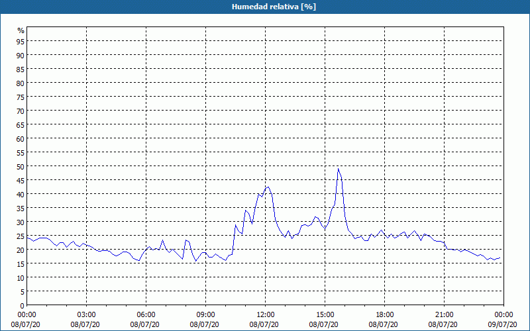Click the 50 humidity axis label
The width and height of the screenshot is (530, 331).
(21, 167)
